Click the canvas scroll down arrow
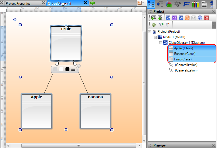The image size is (217, 148). tap(144, 141)
